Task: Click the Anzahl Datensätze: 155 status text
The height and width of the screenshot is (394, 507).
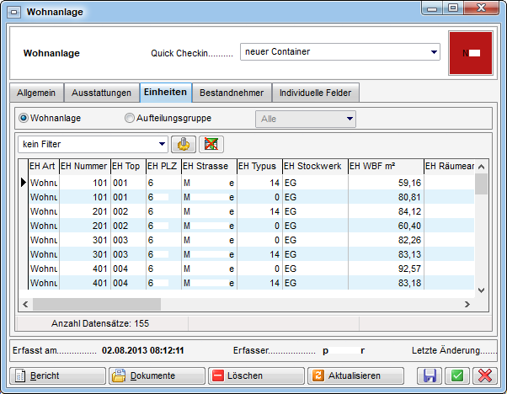Action: pos(100,323)
